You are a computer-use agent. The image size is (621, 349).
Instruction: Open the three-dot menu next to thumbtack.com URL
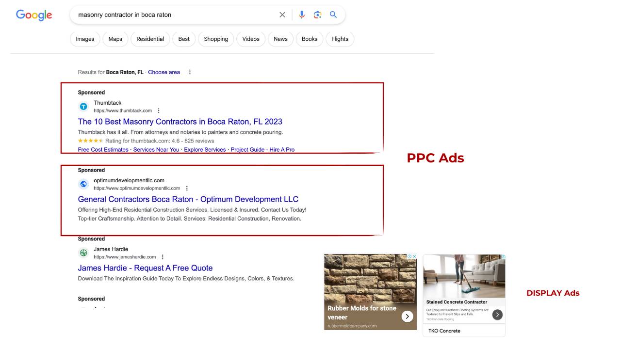159,111
